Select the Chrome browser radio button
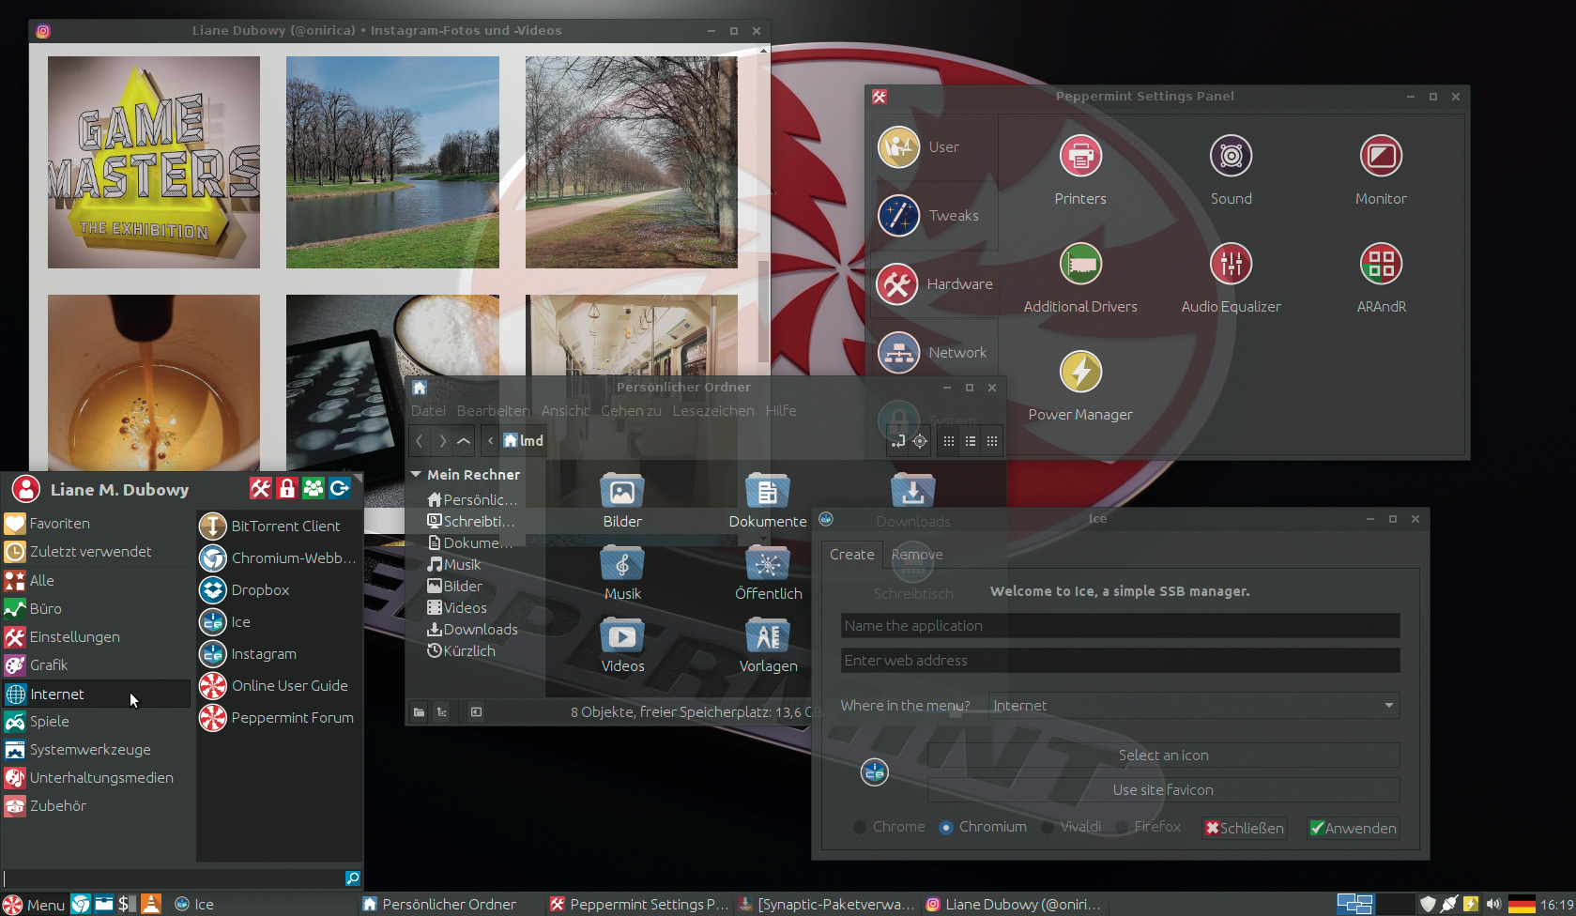1576x916 pixels. tap(860, 827)
